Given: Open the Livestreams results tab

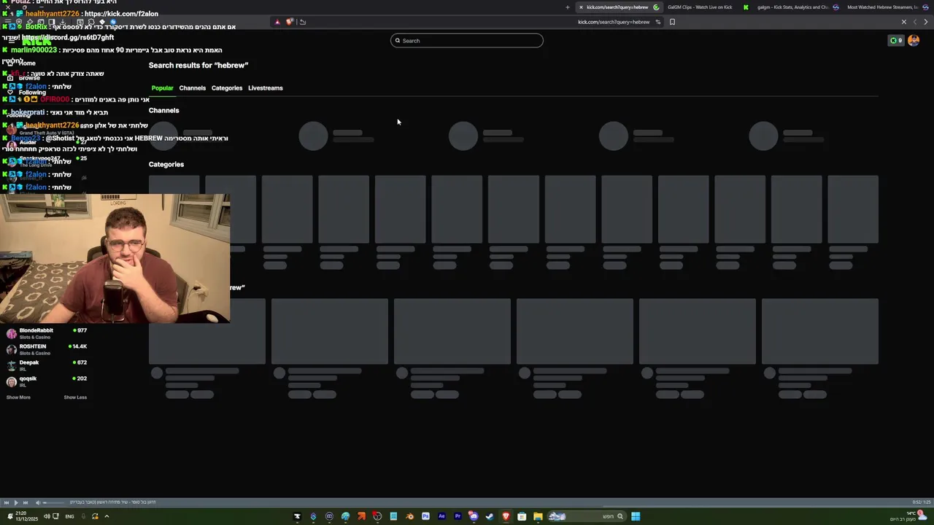Looking at the screenshot, I should click(x=266, y=88).
